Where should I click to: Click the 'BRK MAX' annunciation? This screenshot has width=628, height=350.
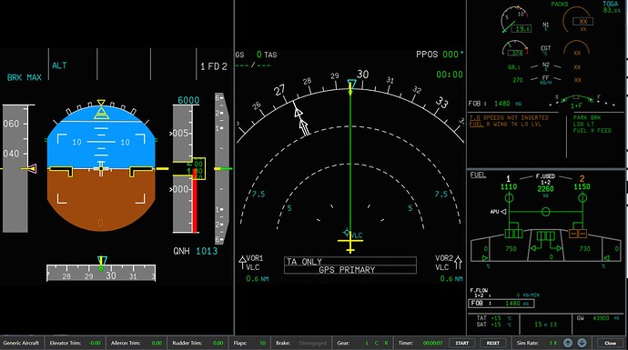point(24,77)
